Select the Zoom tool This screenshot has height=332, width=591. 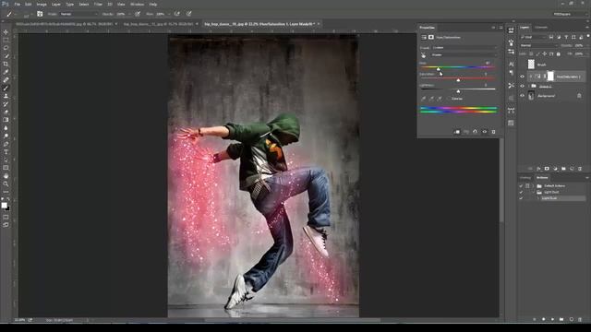[x=6, y=184]
